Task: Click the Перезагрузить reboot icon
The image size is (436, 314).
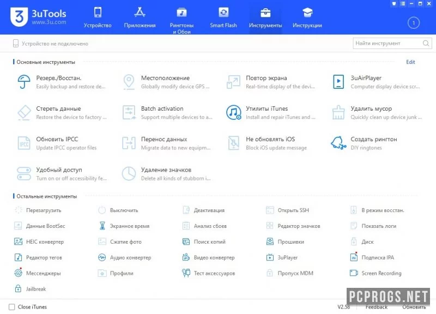Action: [x=19, y=210]
